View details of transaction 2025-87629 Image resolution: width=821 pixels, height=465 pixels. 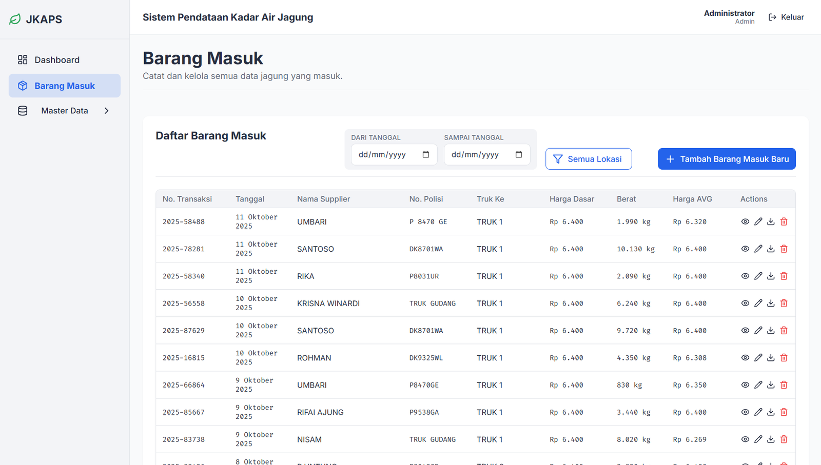(745, 330)
